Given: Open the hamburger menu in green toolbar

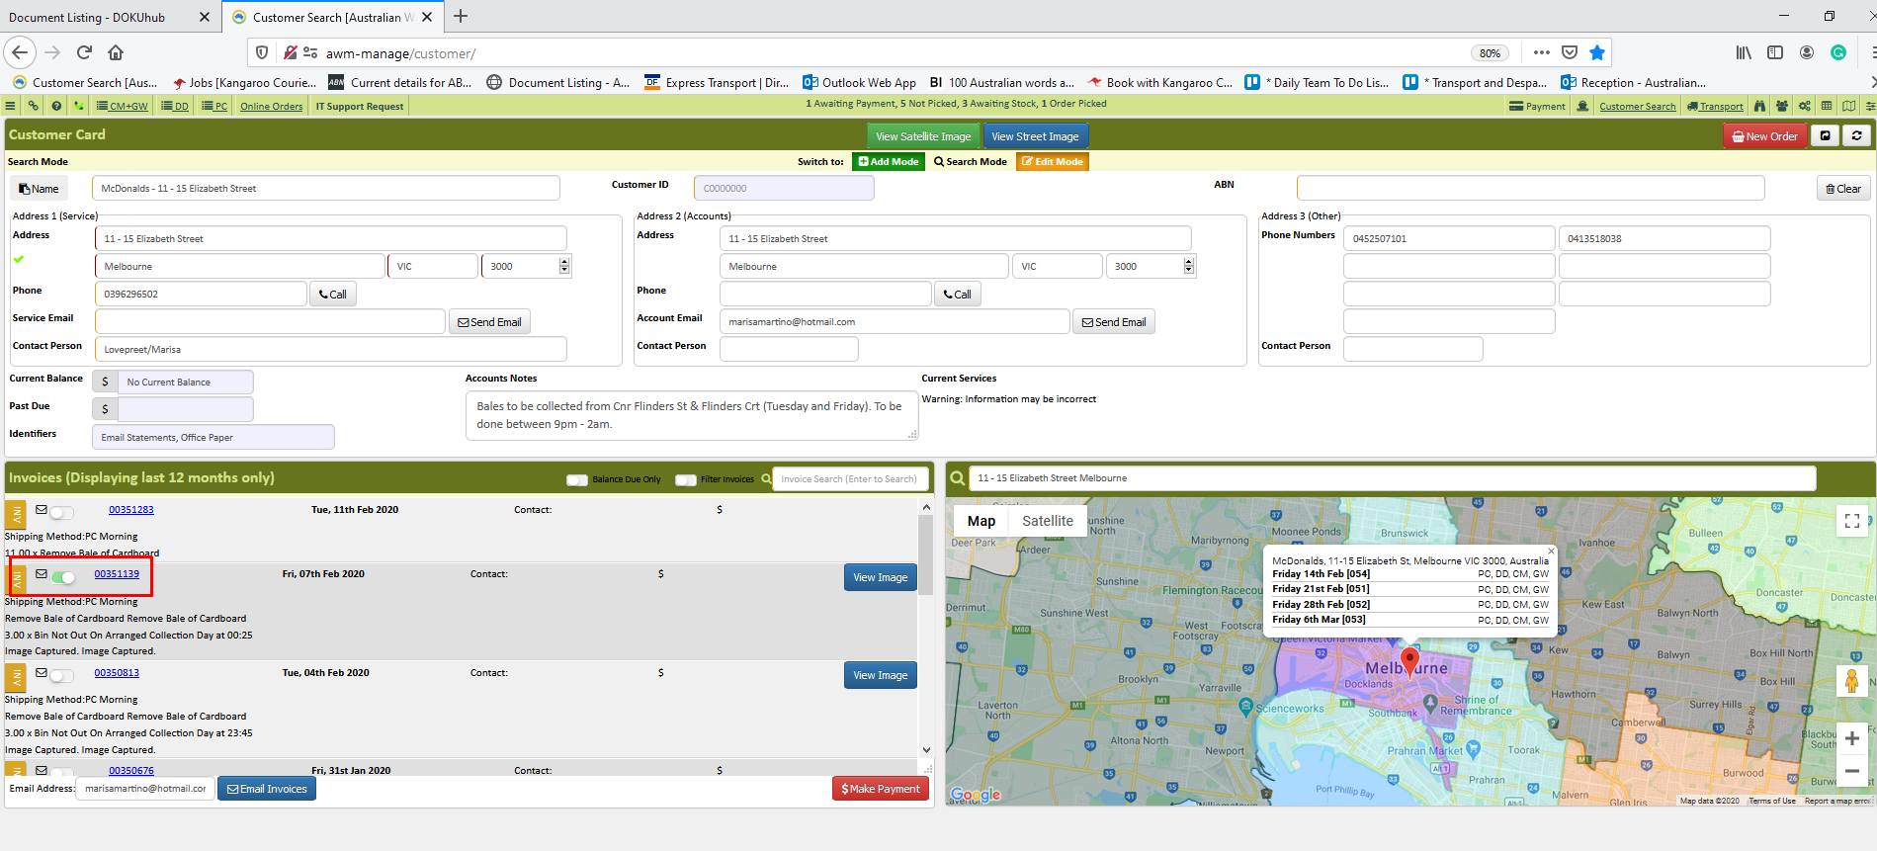Looking at the screenshot, I should pyautogui.click(x=10, y=106).
